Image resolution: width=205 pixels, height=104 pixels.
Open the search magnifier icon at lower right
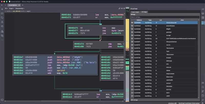pos(203,87)
